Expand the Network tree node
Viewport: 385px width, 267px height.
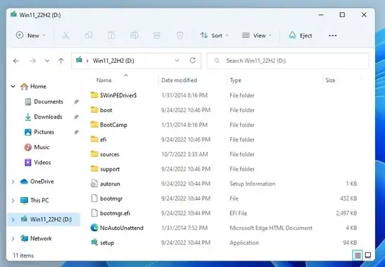(13, 238)
